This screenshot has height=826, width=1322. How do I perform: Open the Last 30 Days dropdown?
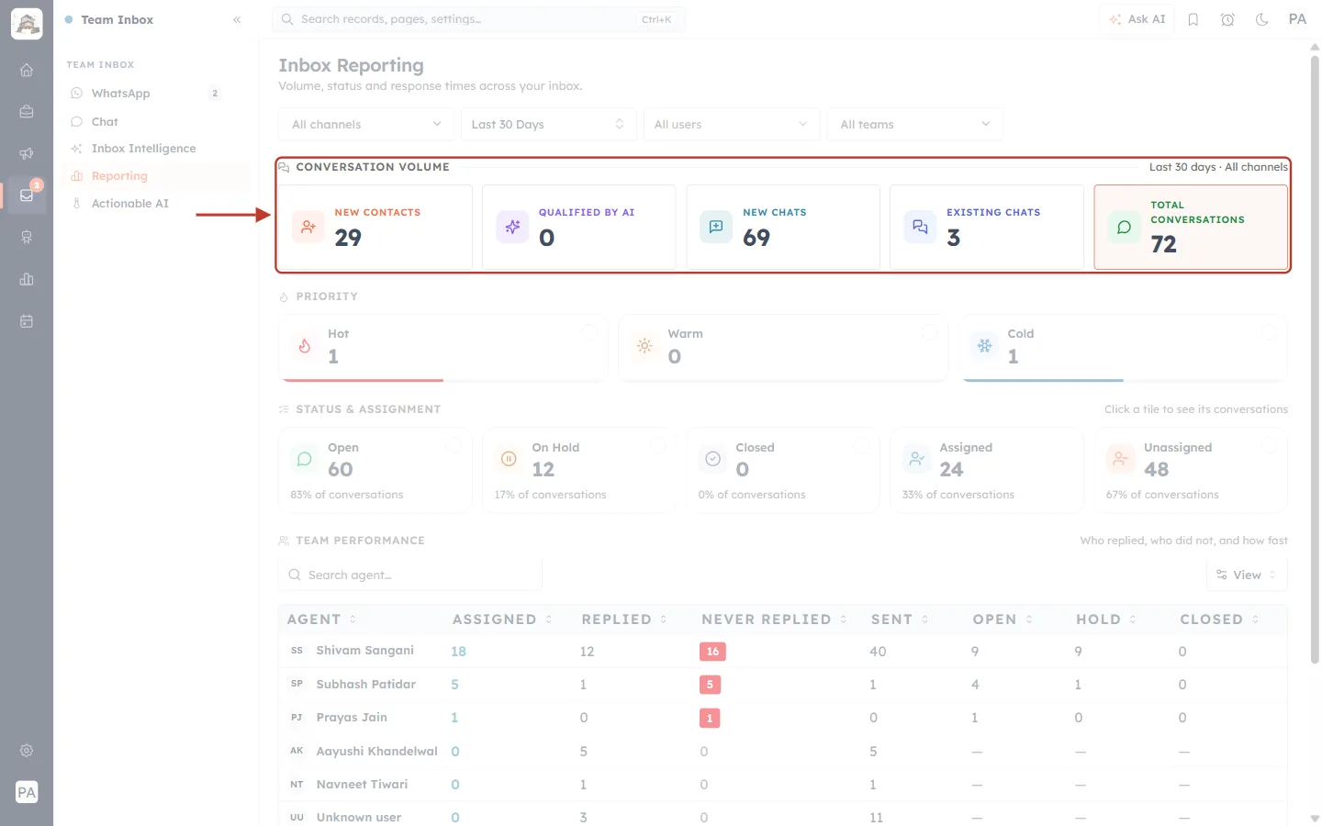548,124
